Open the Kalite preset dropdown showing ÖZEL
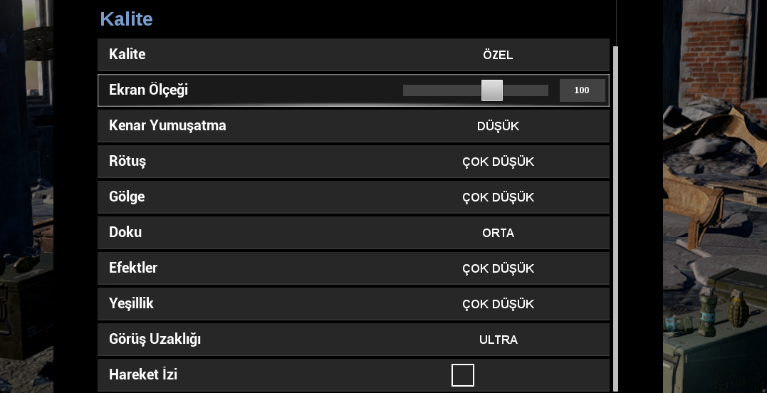767x393 pixels. coord(498,55)
